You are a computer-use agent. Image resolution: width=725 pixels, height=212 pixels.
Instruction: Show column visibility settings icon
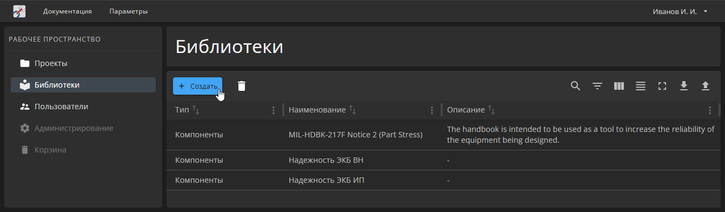(619, 86)
